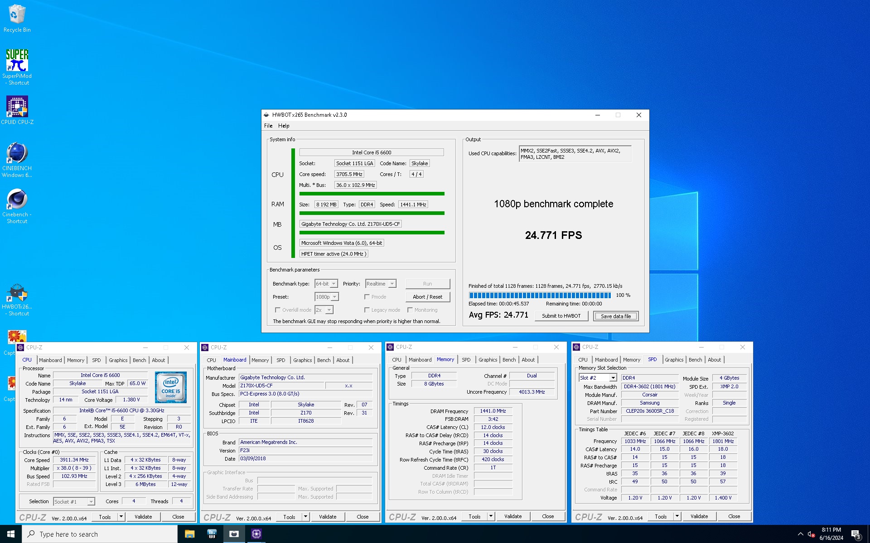This screenshot has height=543, width=870.
Task: Click the disabled Run button
Action: (427, 284)
